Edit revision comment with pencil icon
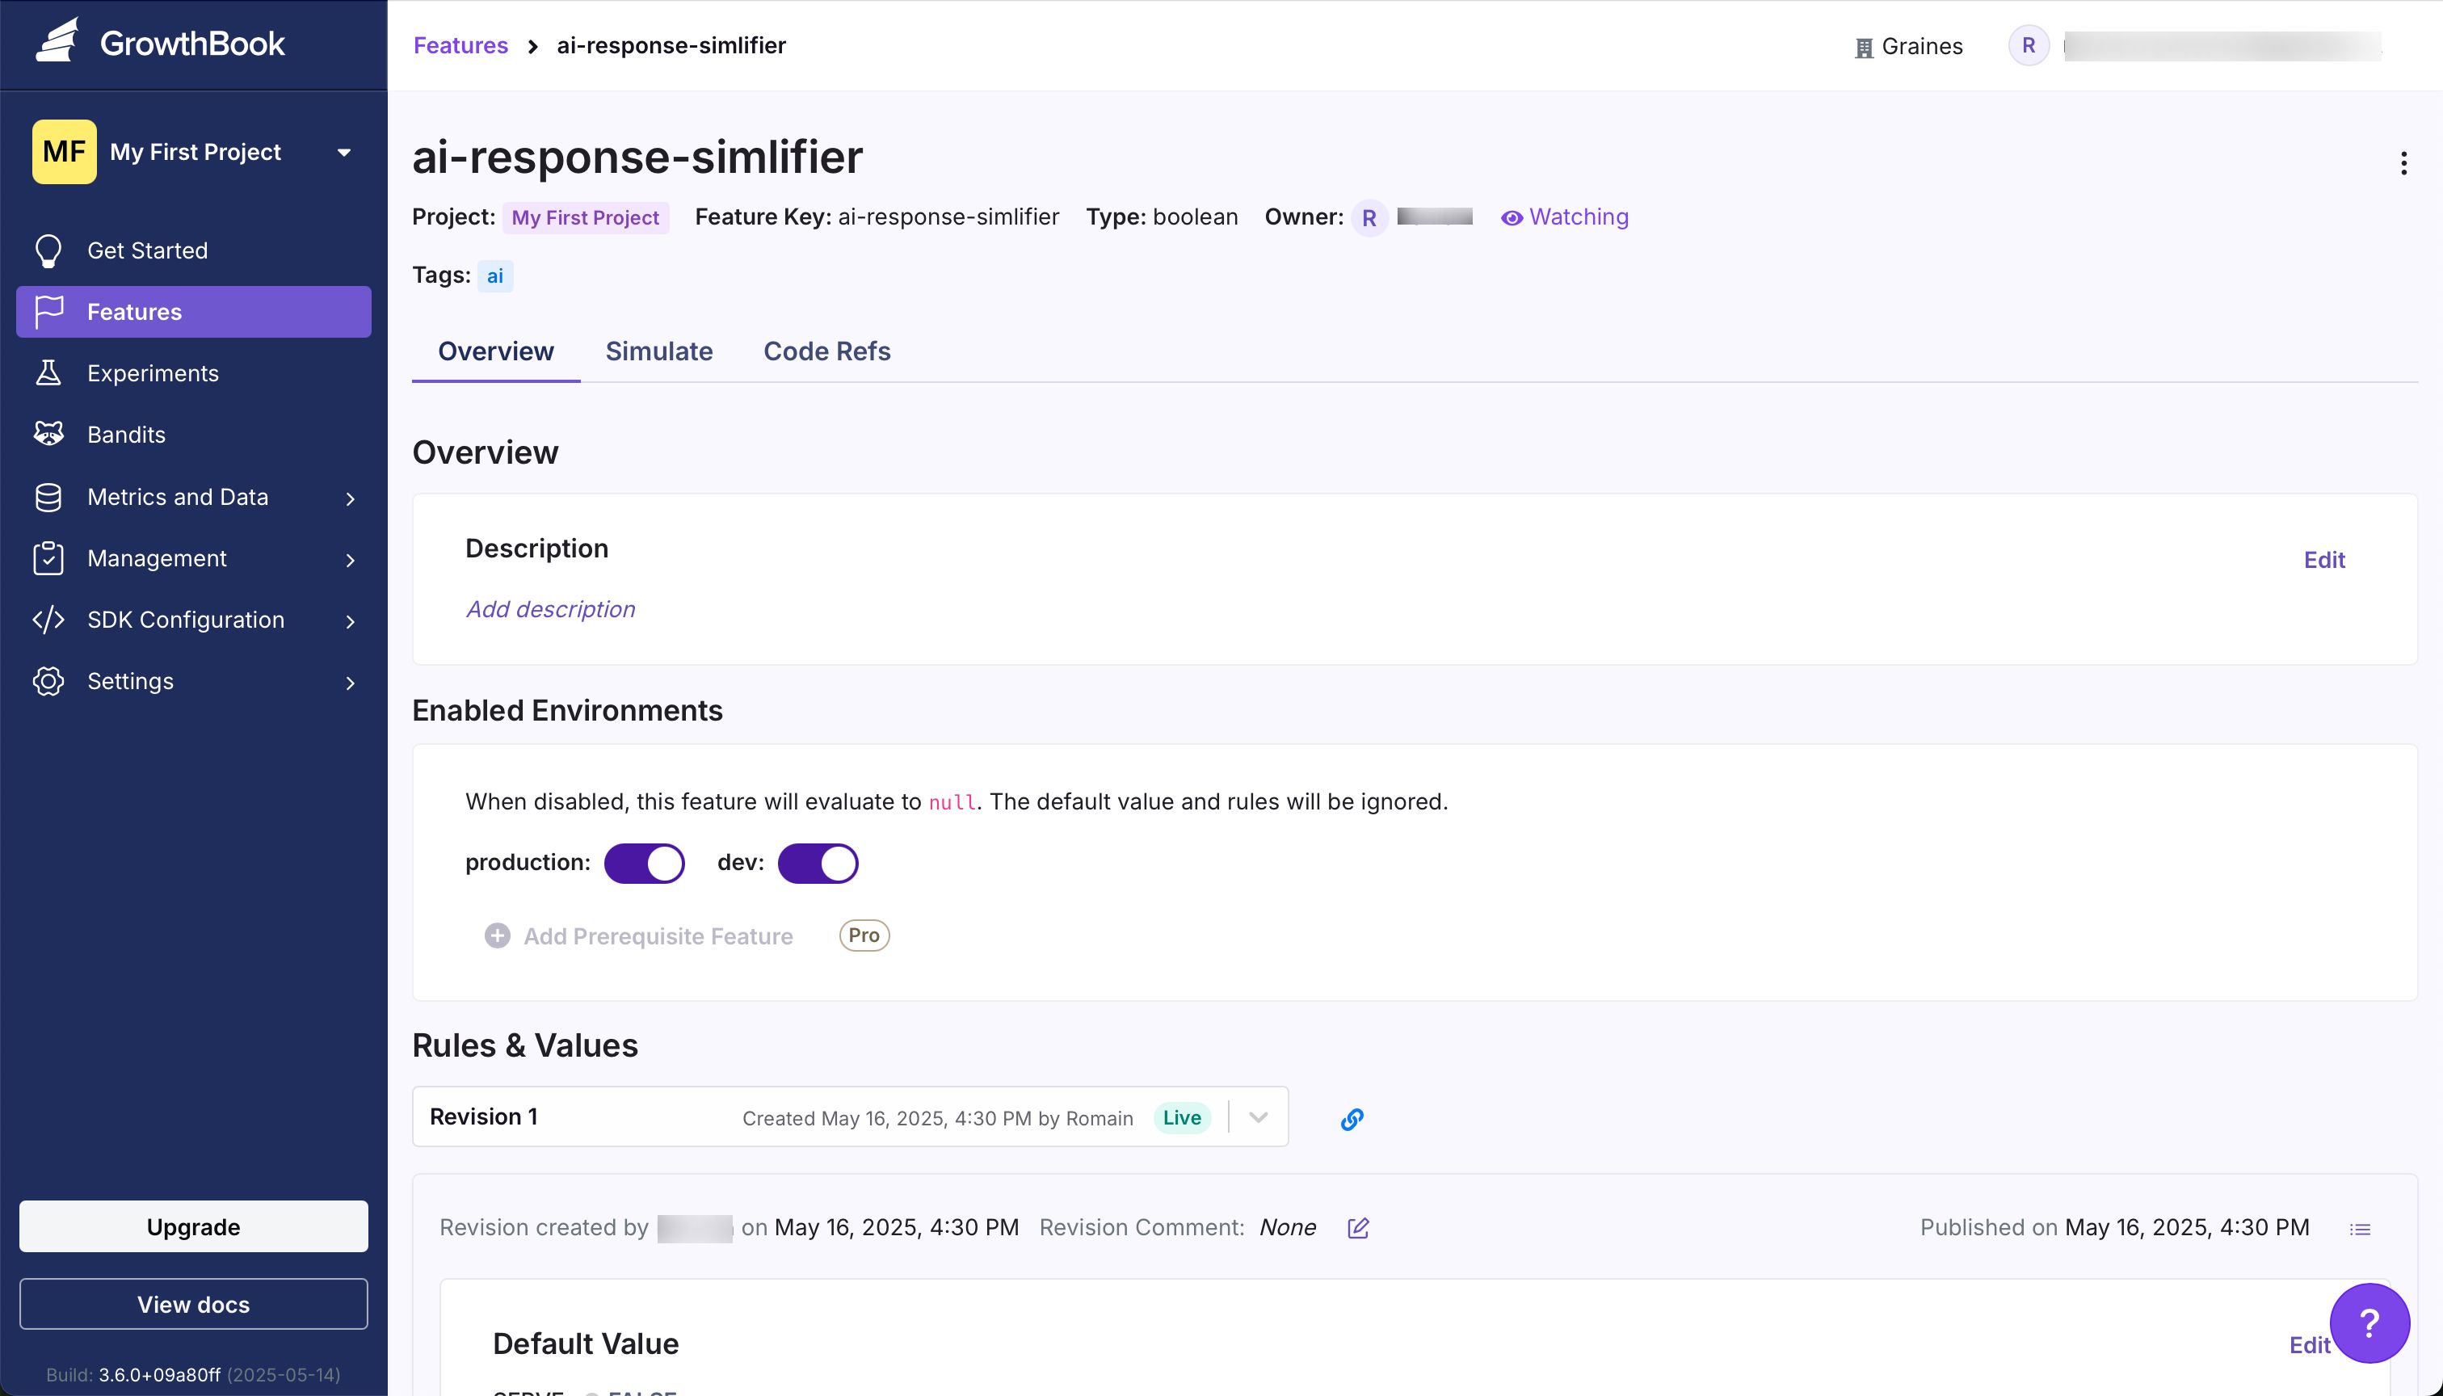 (1358, 1228)
